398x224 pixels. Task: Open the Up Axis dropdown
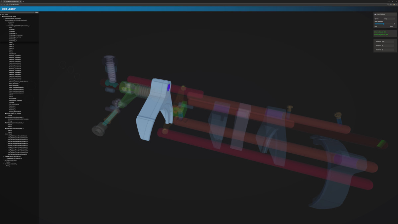389,19
